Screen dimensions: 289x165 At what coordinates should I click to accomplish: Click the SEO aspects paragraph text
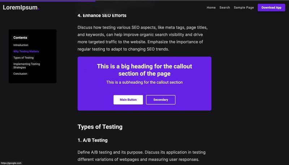pos(142,38)
